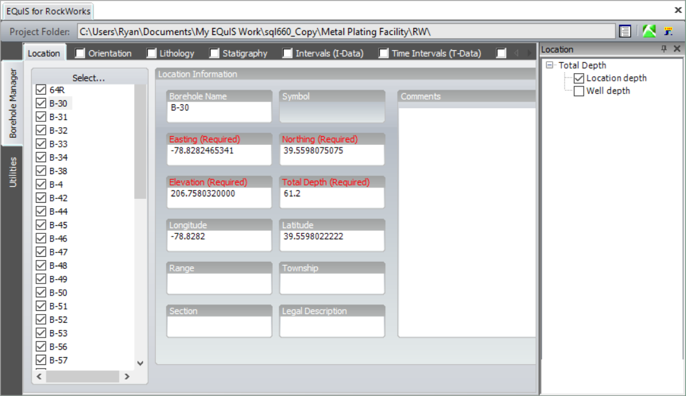Select borehole B-50 in the list
This screenshot has width=686, height=396.
click(58, 293)
